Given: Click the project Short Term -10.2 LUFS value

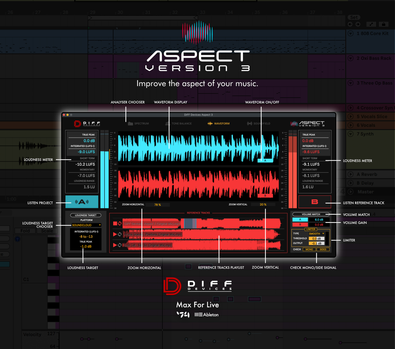Looking at the screenshot, I should pyautogui.click(x=85, y=164).
